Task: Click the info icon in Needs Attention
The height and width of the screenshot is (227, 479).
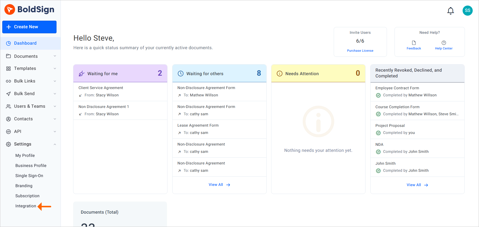Action: click(279, 74)
